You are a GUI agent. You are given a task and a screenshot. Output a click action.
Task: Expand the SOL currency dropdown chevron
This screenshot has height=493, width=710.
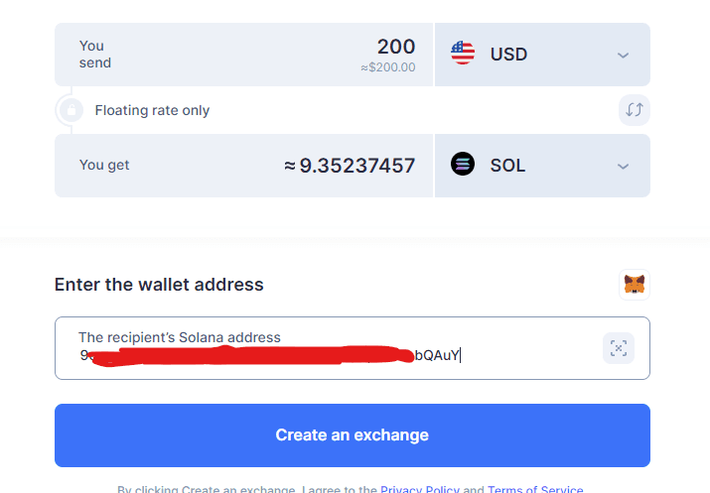pos(623,167)
